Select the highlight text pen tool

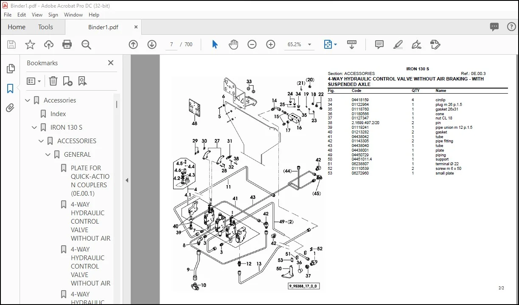tap(398, 44)
